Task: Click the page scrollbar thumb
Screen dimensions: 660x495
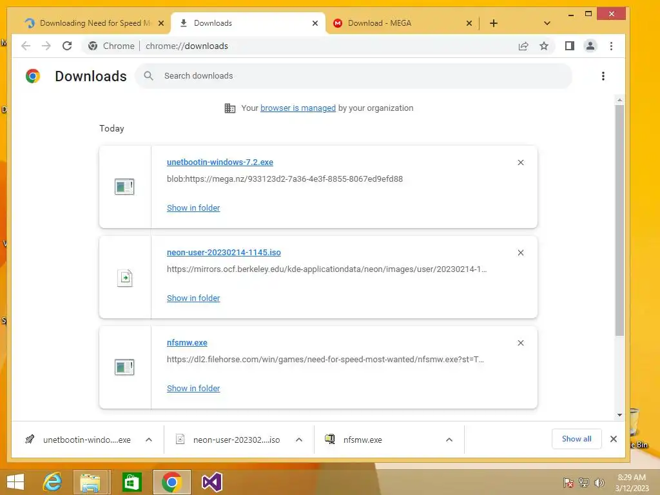Action: [x=619, y=220]
